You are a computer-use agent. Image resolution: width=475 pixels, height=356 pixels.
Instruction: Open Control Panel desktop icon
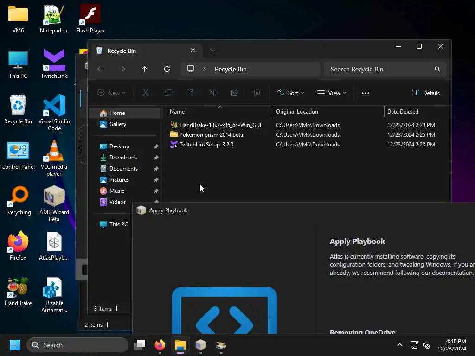pyautogui.click(x=18, y=155)
